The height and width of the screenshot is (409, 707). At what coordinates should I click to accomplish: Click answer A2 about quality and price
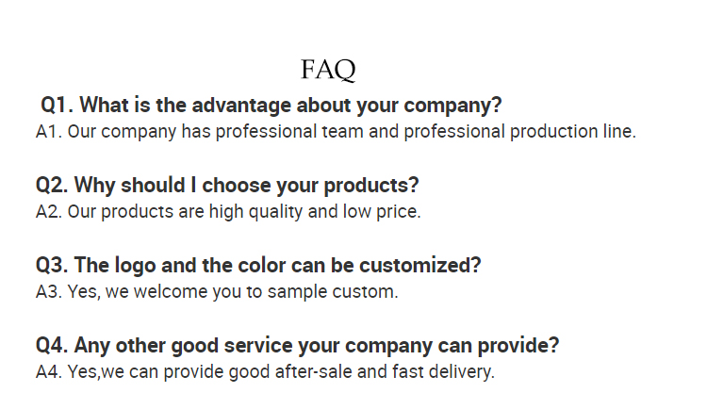228,212
